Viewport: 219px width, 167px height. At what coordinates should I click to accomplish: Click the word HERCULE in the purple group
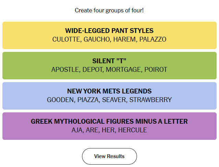[x=132, y=130]
